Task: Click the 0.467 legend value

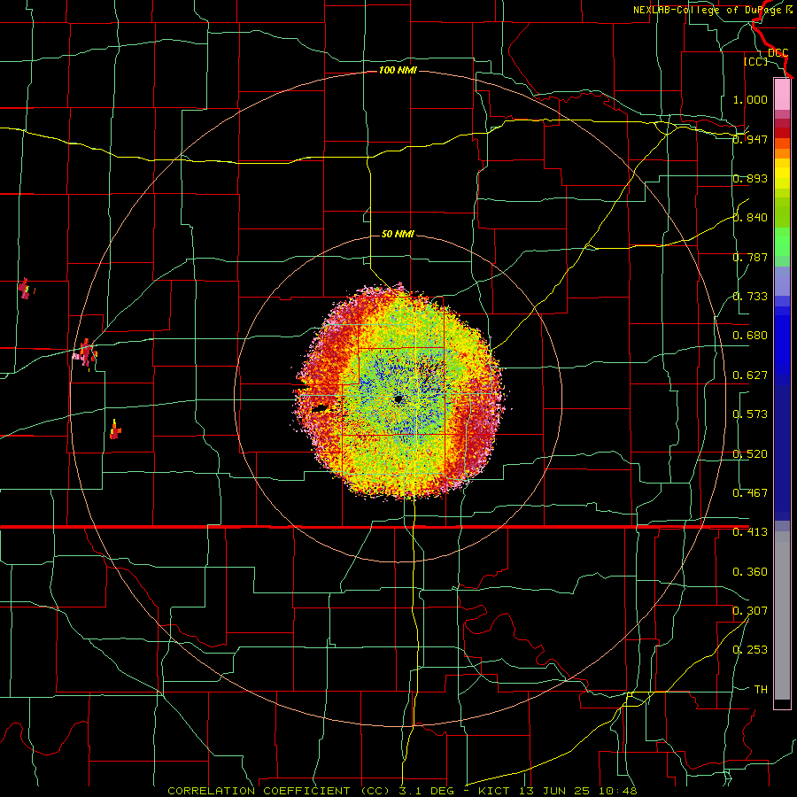Action: pyautogui.click(x=750, y=493)
